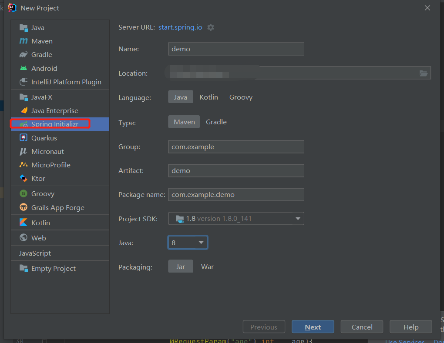The width and height of the screenshot is (444, 343).
Task: Click the JavaFX folder icon
Action: [24, 97]
